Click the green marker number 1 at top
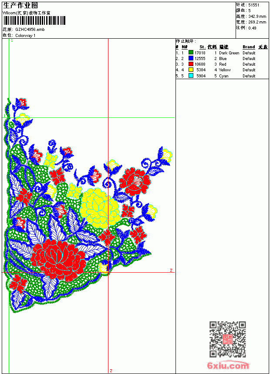Screen dimensions: 270x374 point(12,40)
